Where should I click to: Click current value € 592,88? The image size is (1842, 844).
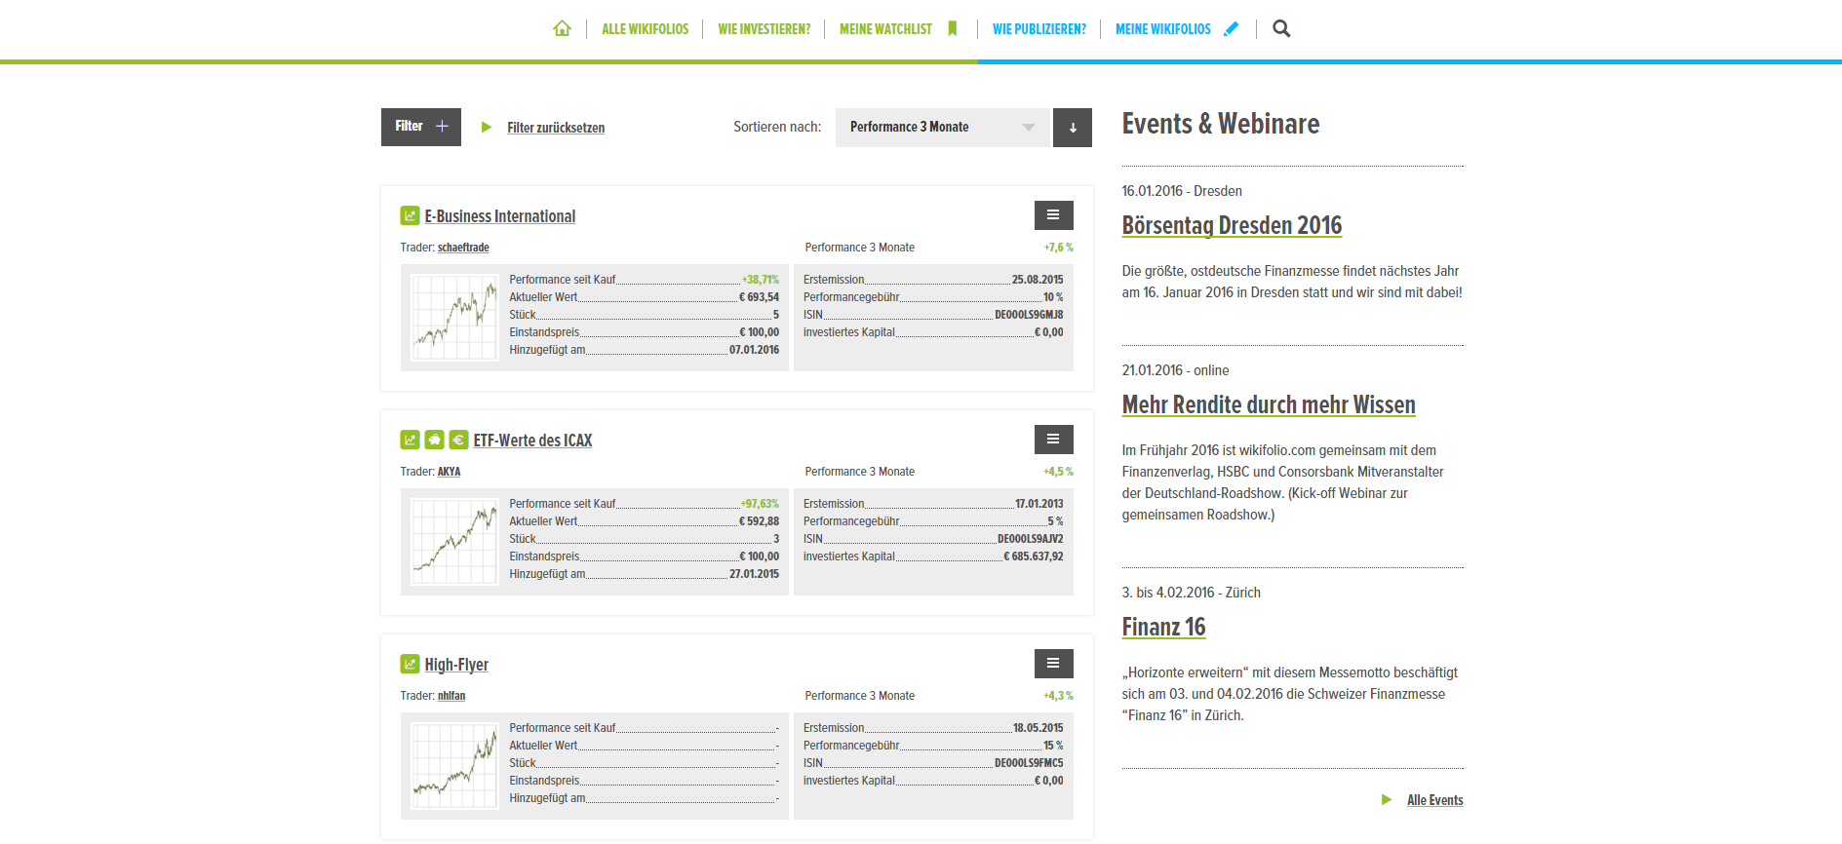click(x=759, y=521)
